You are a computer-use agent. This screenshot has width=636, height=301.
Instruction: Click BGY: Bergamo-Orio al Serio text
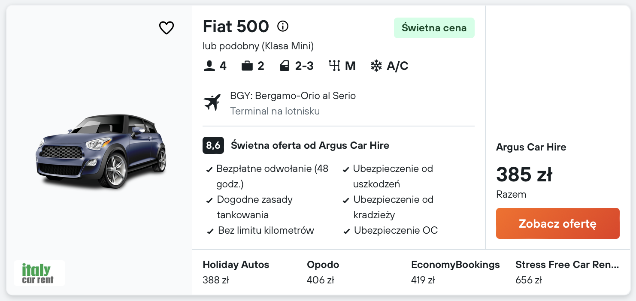[x=293, y=96]
